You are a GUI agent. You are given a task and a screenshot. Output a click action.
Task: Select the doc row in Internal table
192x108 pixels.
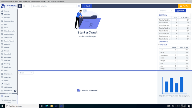pos(174,66)
